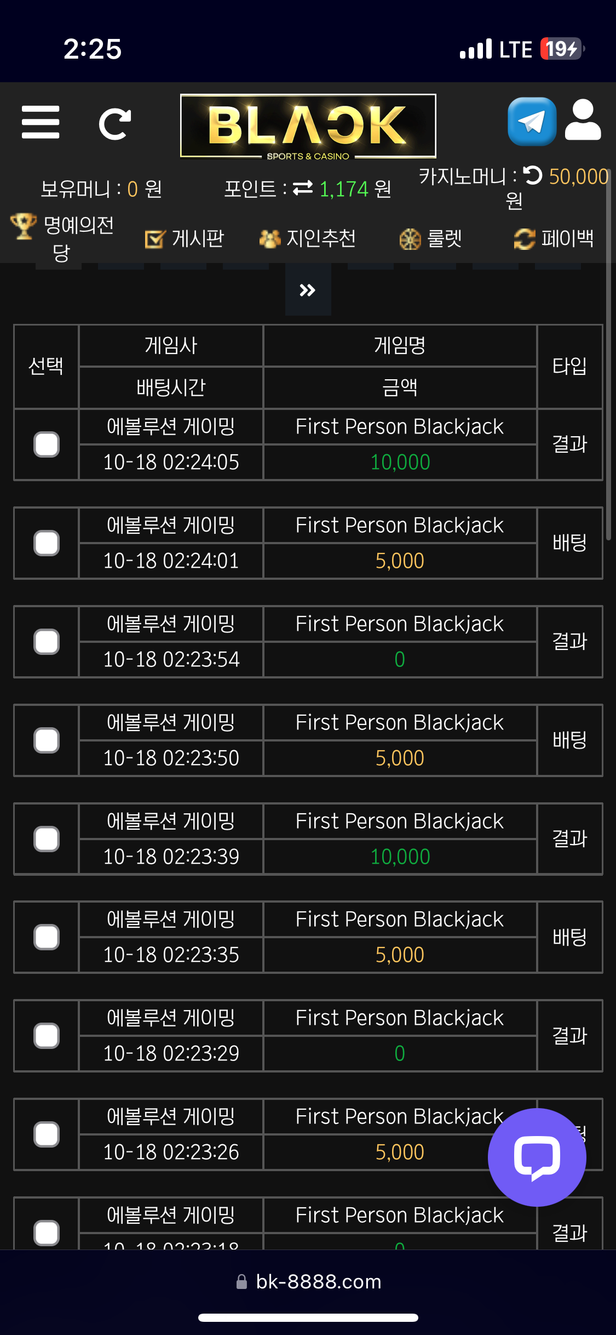Go to the 페이백 menu
Image resolution: width=616 pixels, height=1335 pixels.
554,238
